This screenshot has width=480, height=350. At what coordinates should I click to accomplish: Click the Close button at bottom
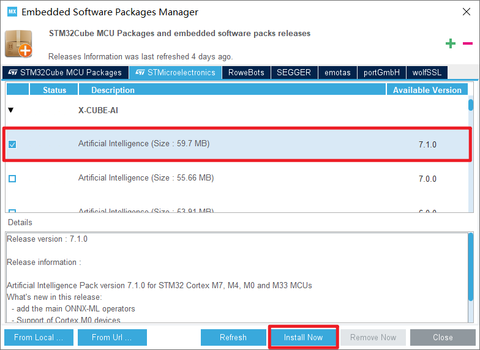pyautogui.click(x=443, y=337)
